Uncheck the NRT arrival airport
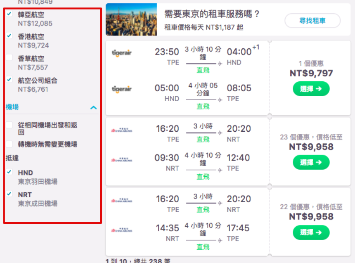Image resolution: width=355 pixels, height=263 pixels. coord(9,194)
